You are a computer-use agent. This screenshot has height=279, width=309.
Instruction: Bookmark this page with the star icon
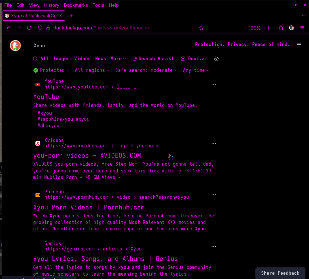201,28
